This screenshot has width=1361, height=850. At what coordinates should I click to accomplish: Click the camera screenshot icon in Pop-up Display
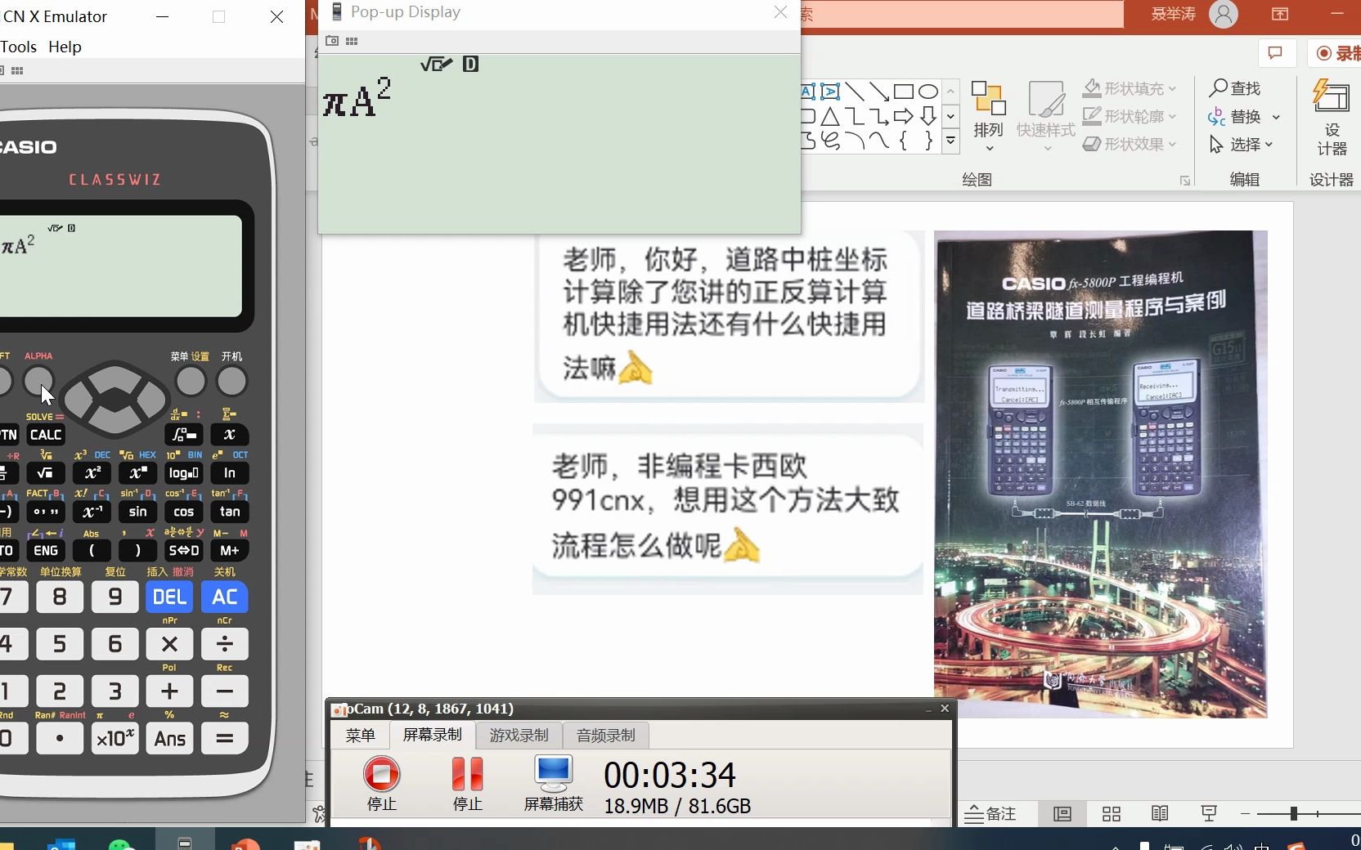(x=331, y=41)
